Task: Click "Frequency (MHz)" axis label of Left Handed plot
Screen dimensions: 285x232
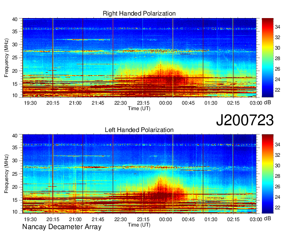Action: tap(6, 174)
